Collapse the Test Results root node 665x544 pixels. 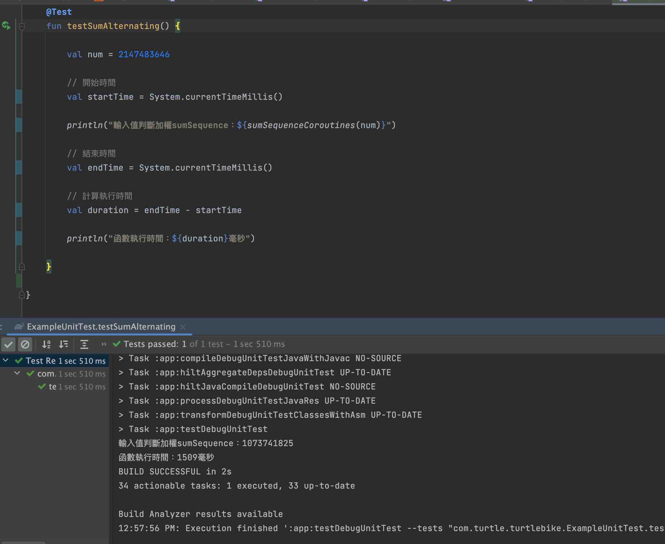(x=6, y=361)
